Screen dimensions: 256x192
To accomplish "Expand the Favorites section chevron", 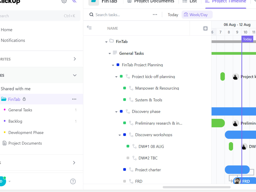I will 74,59.
